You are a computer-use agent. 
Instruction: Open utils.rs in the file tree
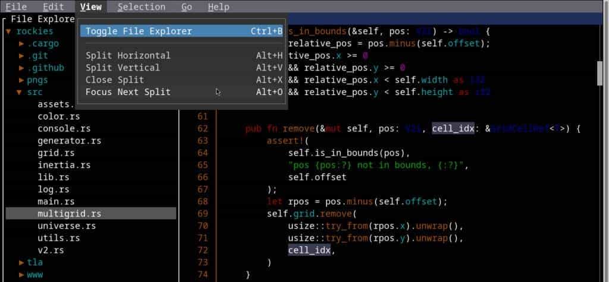[x=59, y=238]
